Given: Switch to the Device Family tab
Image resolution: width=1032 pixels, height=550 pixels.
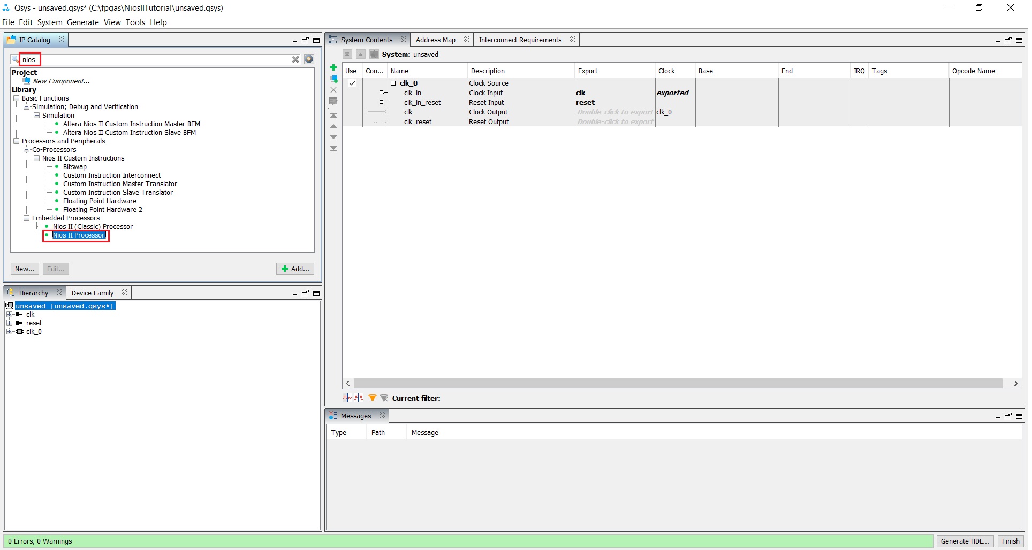Looking at the screenshot, I should [92, 293].
